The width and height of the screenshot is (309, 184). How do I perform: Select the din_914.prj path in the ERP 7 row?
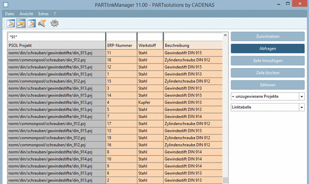[x=56, y=117]
